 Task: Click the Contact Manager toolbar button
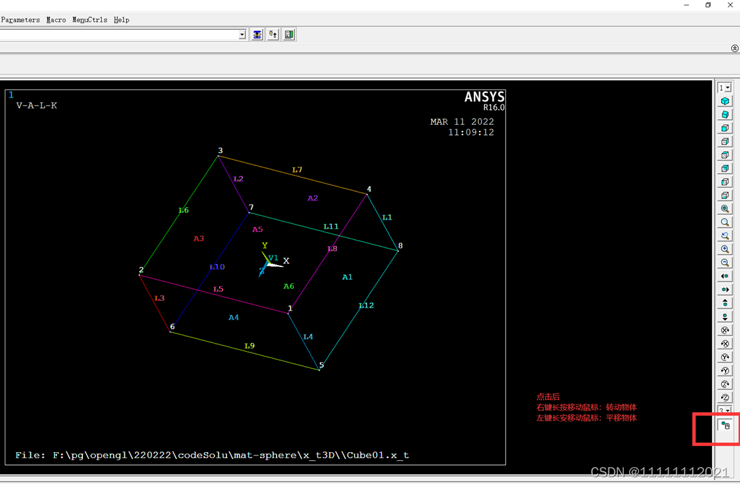pyautogui.click(x=289, y=35)
